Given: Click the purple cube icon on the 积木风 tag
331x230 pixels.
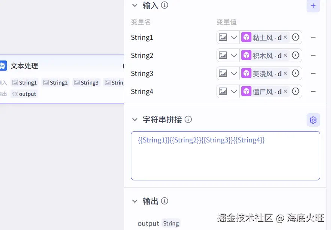Looking at the screenshot, I should coord(246,55).
